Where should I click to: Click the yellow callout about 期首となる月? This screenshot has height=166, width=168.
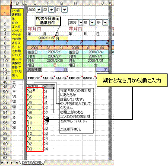(x=132, y=80)
